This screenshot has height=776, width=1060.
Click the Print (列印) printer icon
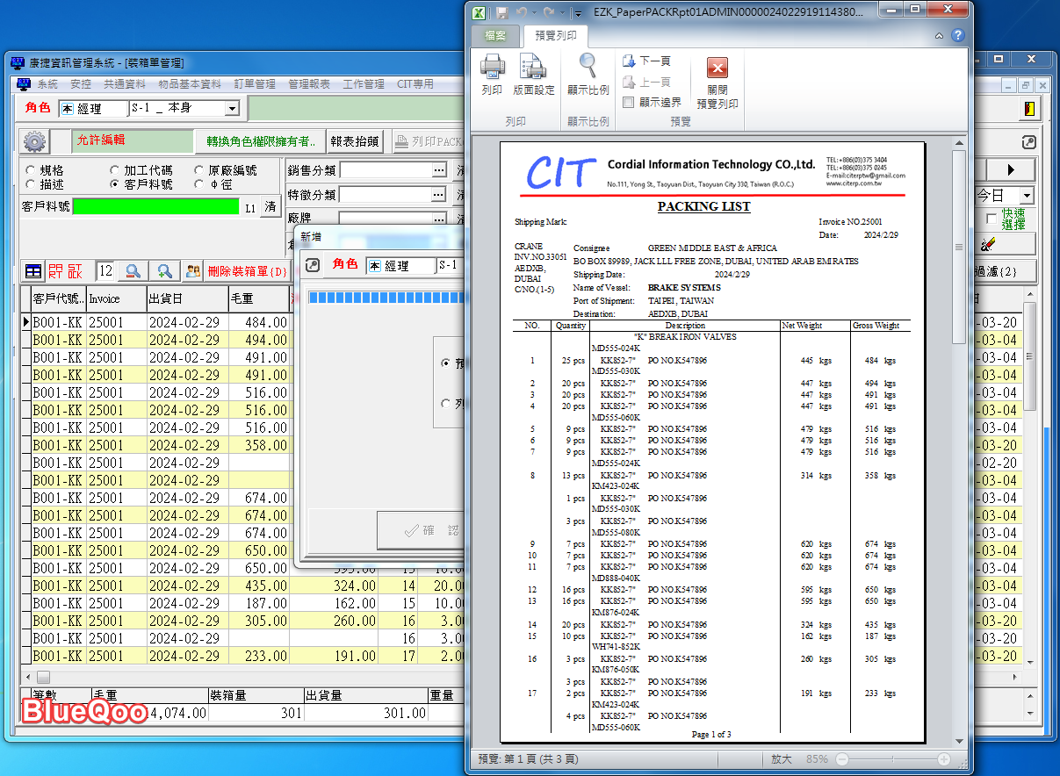pyautogui.click(x=492, y=68)
